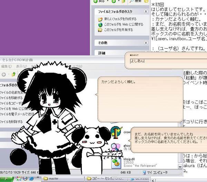
Task: Collapse the ファイルとフォルダのタスク panel
Action: click(146, 11)
